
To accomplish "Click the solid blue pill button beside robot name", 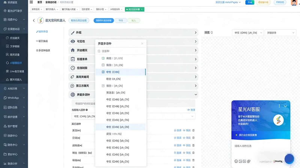I will [x=104, y=21].
